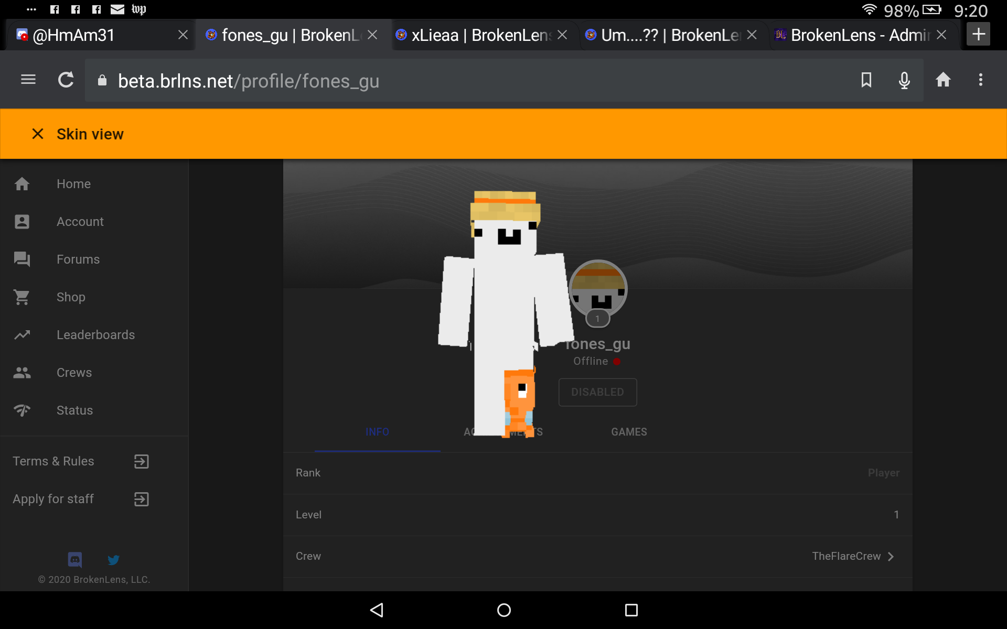The height and width of the screenshot is (629, 1007).
Task: Go to browser home page
Action: [x=943, y=80]
